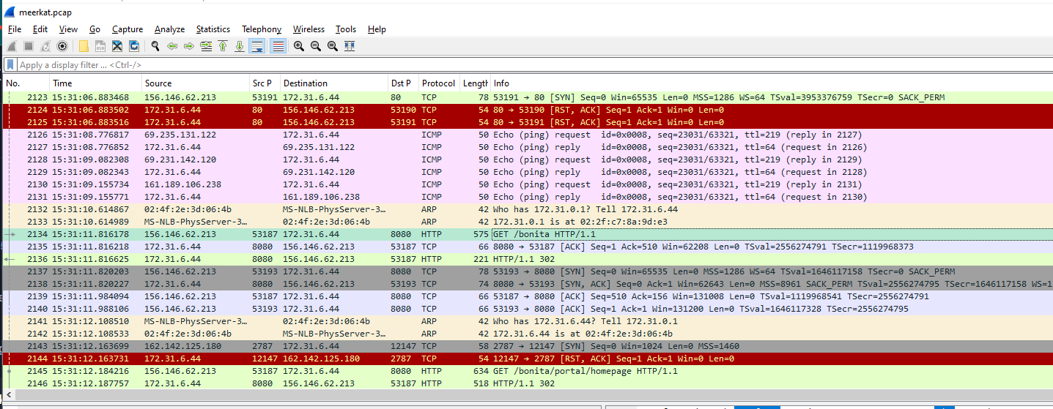This screenshot has width=1053, height=409.
Task: Close this capture file using the toolbar icon
Action: tap(117, 46)
